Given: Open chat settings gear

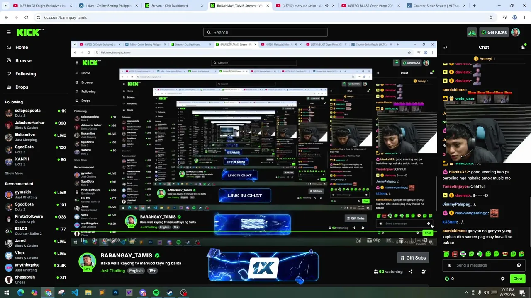Looking at the screenshot, I should (x=503, y=279).
